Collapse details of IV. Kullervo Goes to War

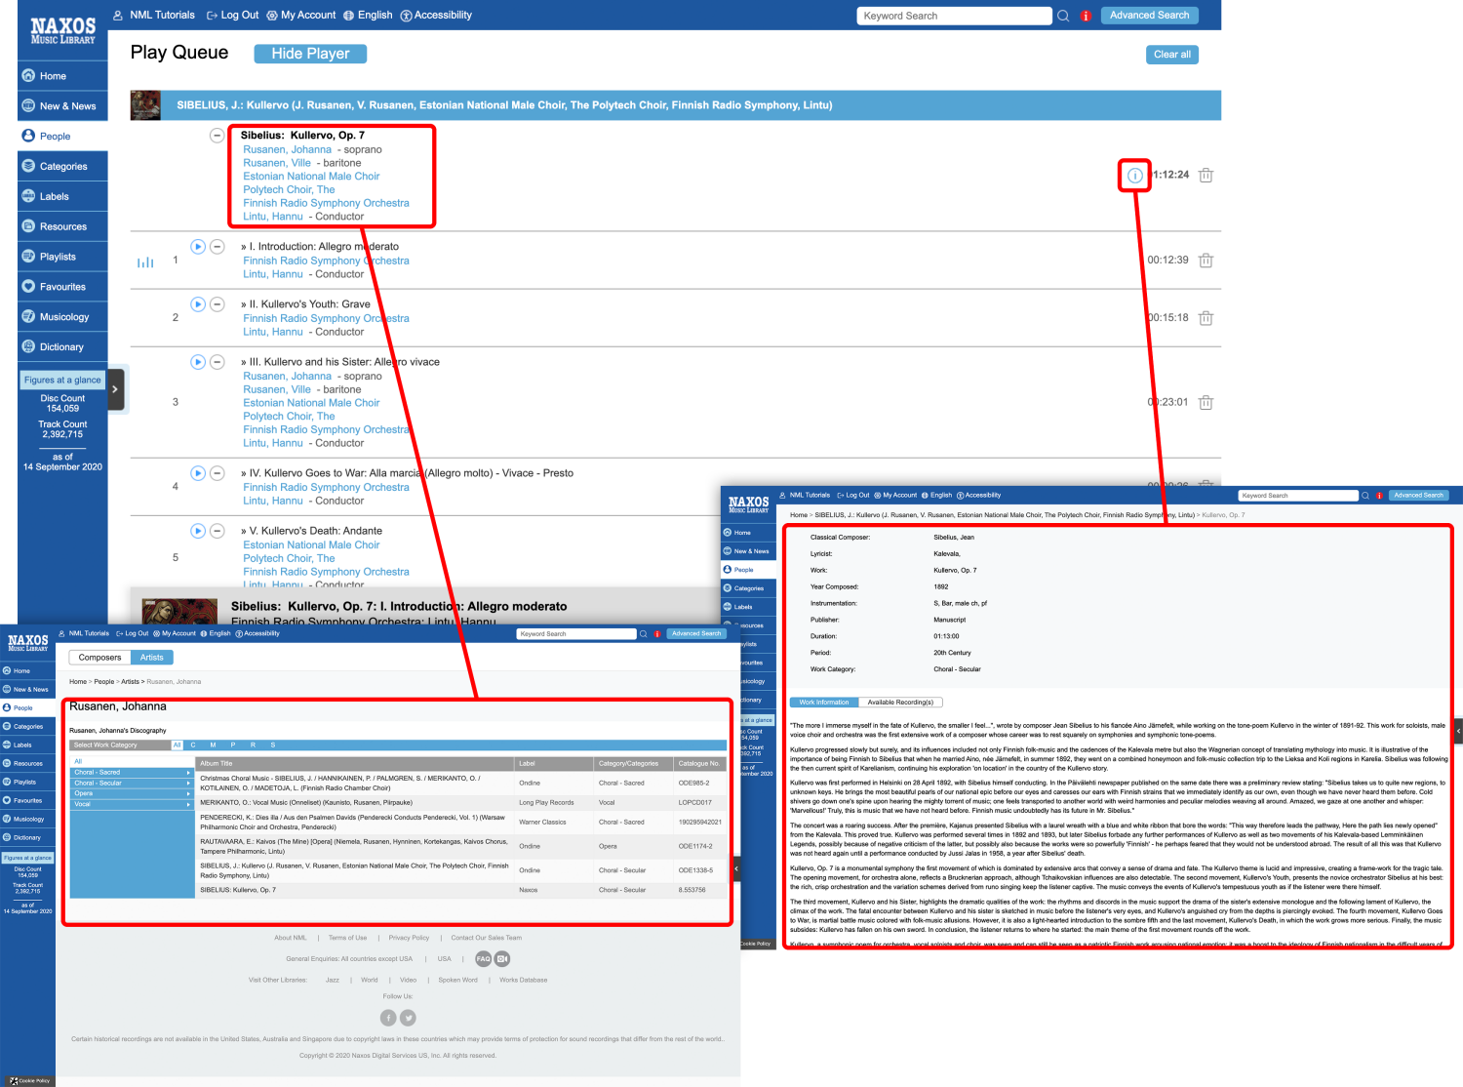coord(217,473)
